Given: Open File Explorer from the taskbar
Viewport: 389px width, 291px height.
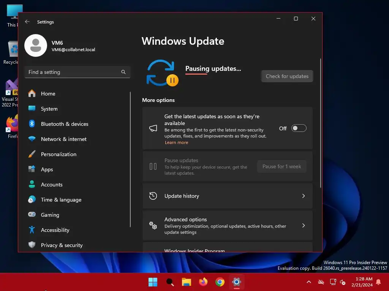Looking at the screenshot, I should click(186, 282).
